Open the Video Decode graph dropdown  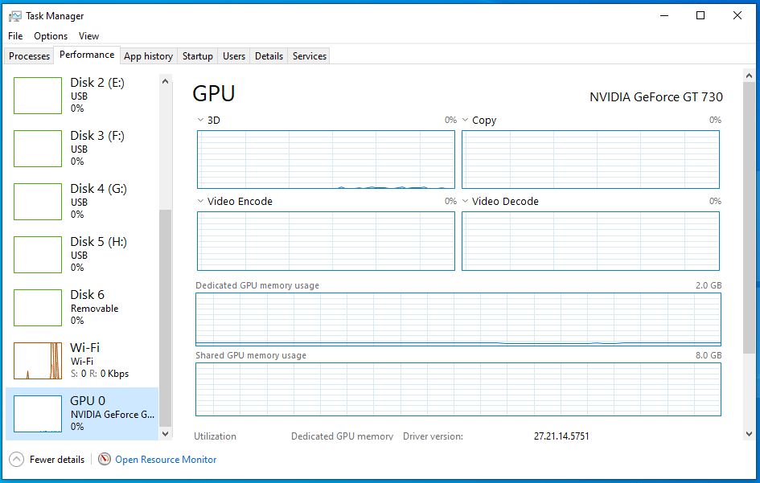(x=465, y=201)
